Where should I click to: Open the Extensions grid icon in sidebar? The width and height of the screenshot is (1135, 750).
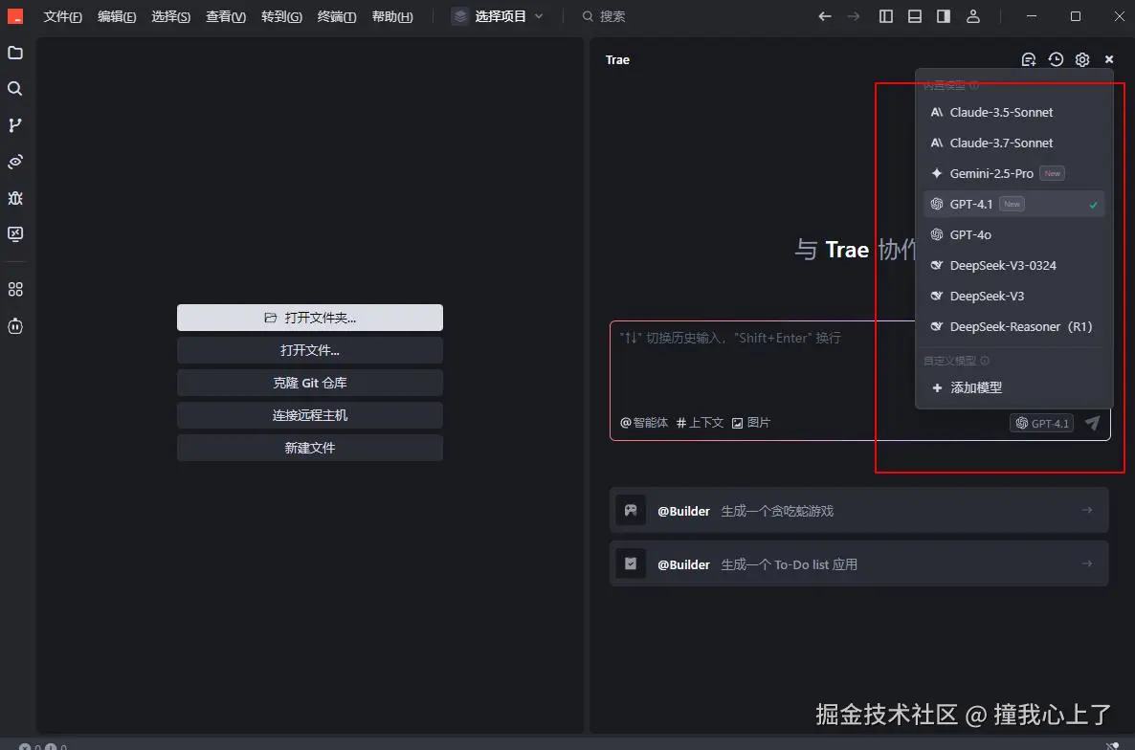click(x=15, y=289)
